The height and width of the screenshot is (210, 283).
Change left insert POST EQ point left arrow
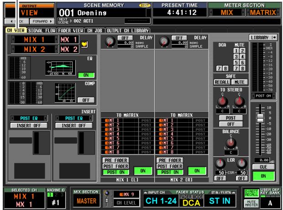(12, 118)
